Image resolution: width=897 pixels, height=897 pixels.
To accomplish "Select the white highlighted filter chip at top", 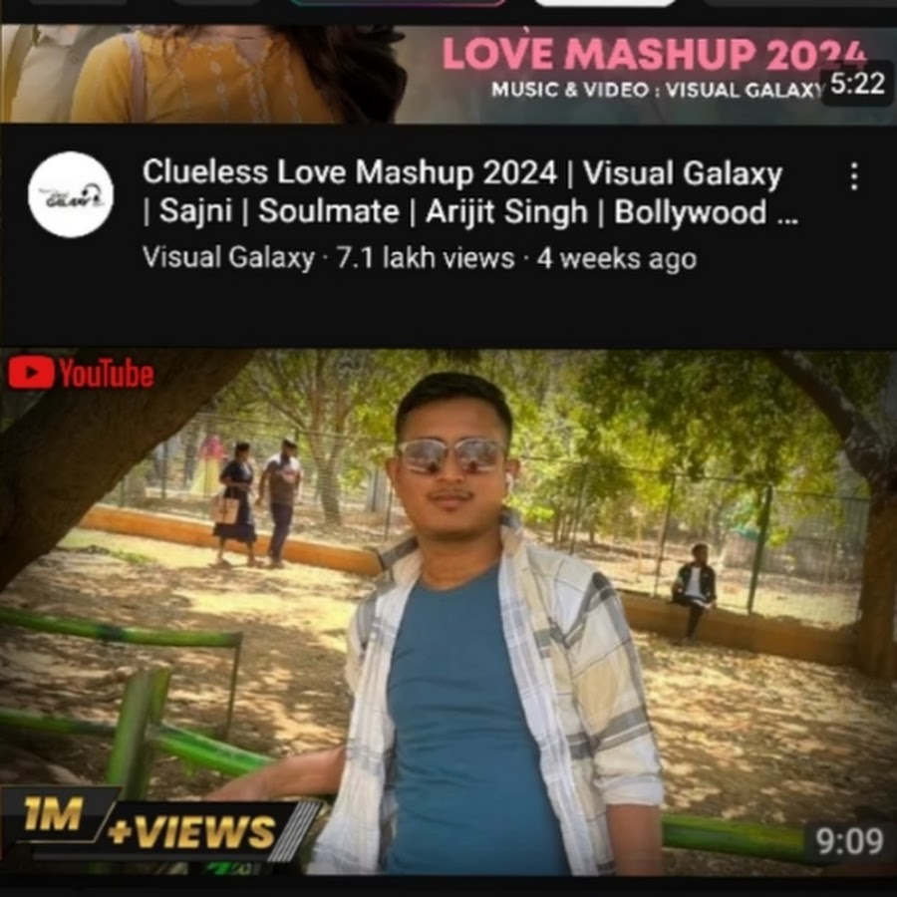I will pyautogui.click(x=605, y=3).
